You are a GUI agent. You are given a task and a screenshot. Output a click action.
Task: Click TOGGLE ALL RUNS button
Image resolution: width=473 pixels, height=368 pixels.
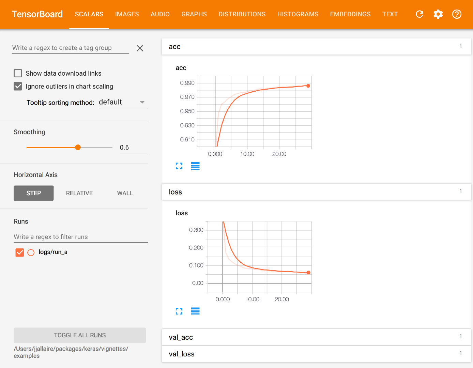tap(80, 335)
